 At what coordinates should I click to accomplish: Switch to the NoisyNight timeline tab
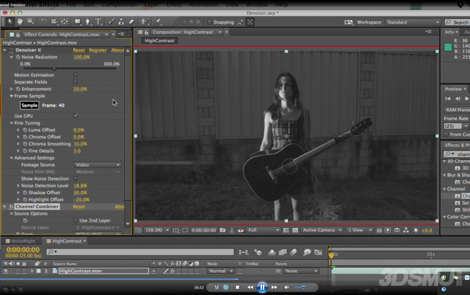tap(23, 241)
